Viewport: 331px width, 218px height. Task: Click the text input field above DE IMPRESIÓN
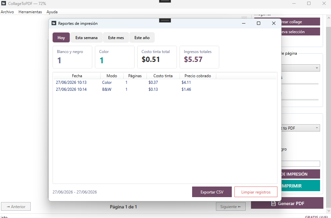tap(301, 163)
